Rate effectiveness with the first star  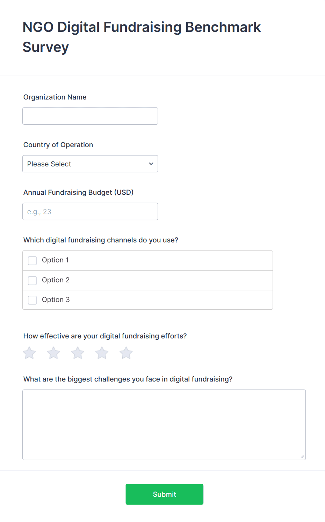29,353
